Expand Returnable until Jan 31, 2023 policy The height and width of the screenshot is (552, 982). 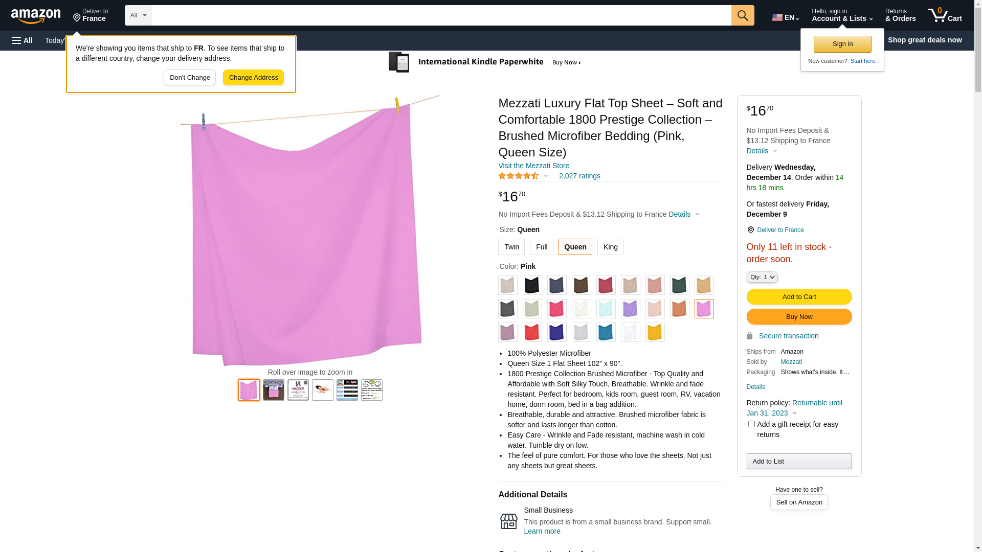(x=794, y=408)
